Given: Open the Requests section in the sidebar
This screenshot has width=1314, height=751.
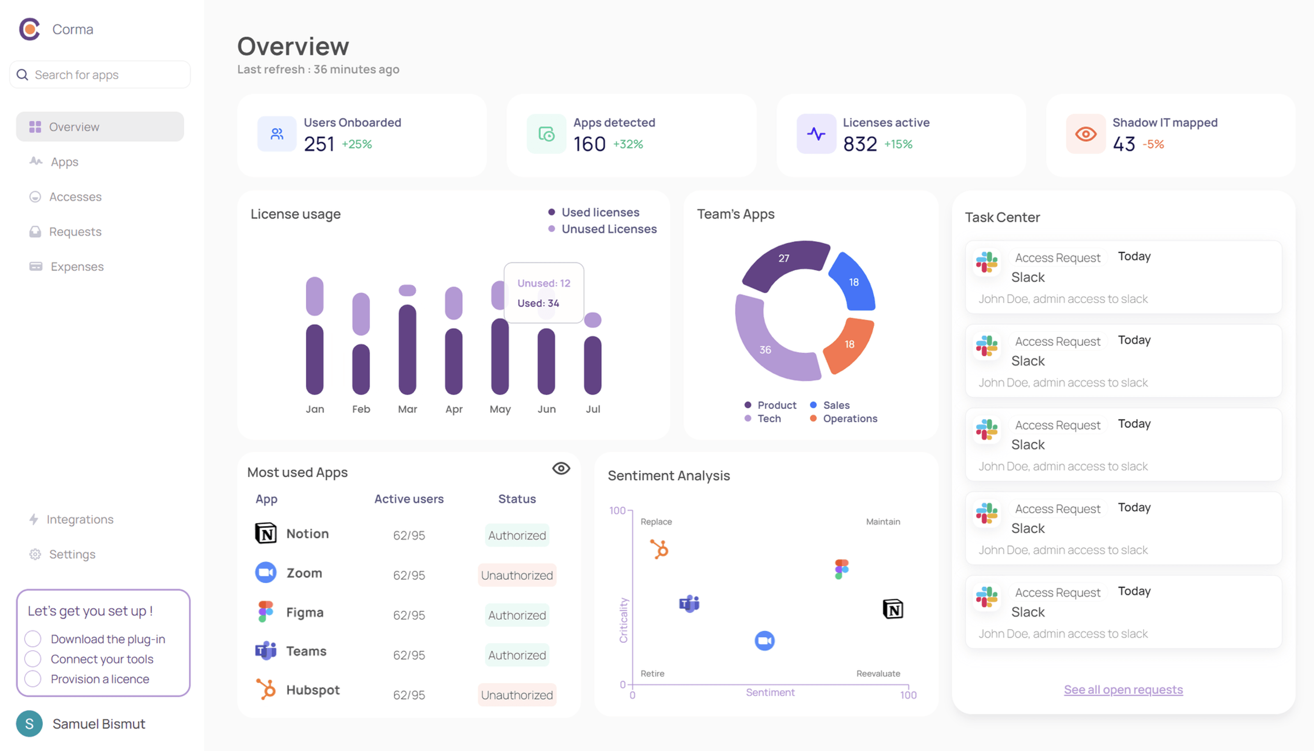Looking at the screenshot, I should tap(75, 231).
